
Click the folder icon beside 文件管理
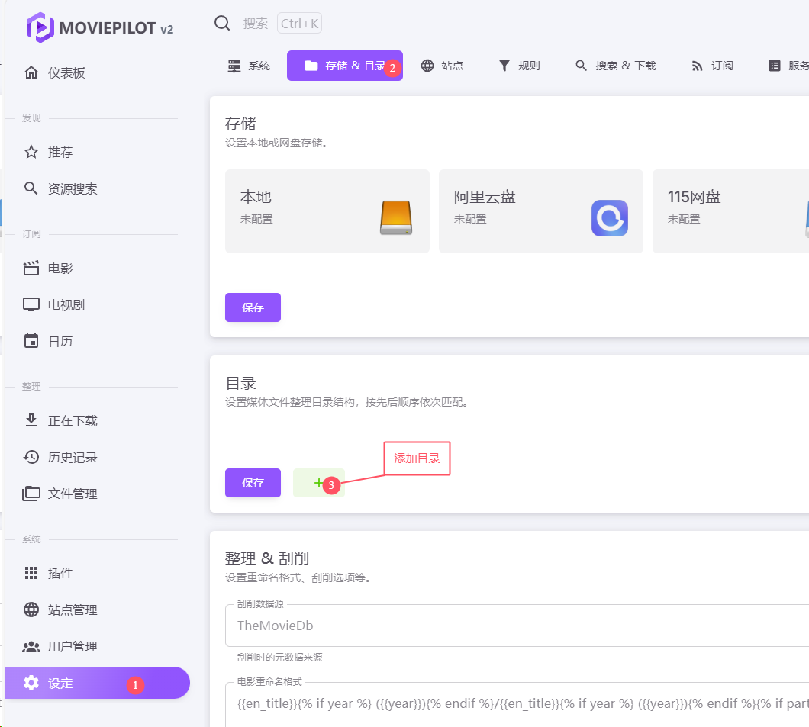click(31, 494)
